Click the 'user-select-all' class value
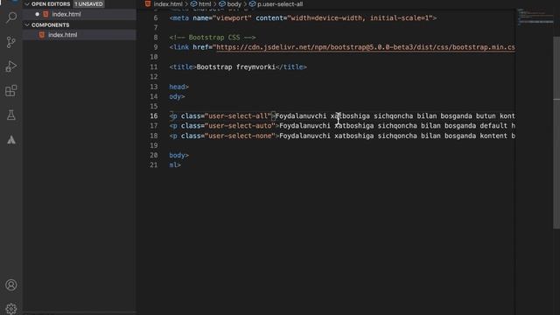The image size is (560, 315). (x=238, y=115)
